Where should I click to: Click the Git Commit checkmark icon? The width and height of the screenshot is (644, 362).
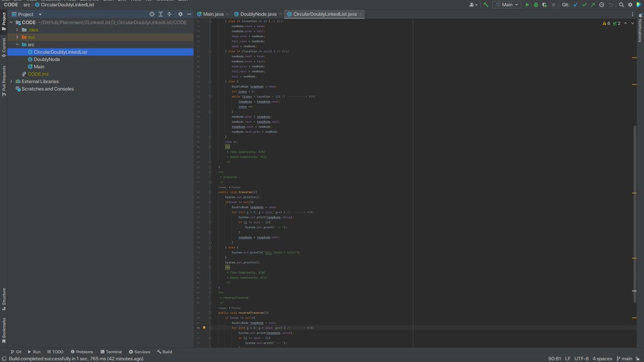[584, 4]
